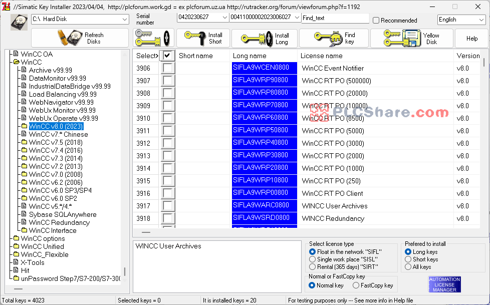Open the drive selection dropdown
This screenshot has width=490, height=305.
point(124,20)
